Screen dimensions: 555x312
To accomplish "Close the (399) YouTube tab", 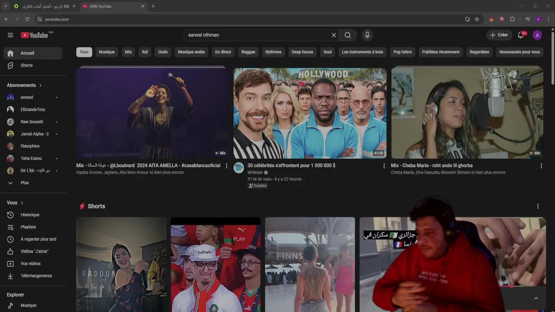I will pos(143,6).
